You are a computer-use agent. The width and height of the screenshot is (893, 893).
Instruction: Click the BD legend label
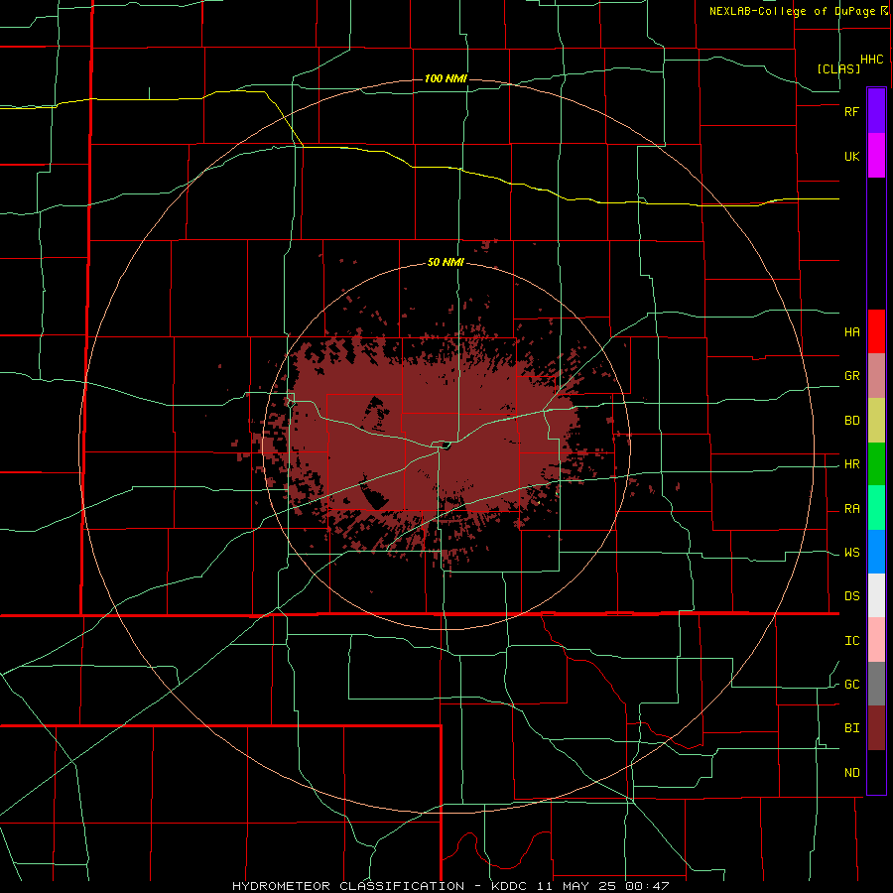[x=851, y=421]
